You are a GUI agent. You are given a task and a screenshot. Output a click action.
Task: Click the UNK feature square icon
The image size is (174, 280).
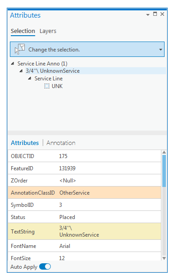[x=47, y=86]
